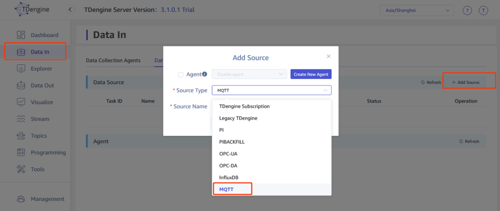Select MQTT from the source type list

pos(226,189)
